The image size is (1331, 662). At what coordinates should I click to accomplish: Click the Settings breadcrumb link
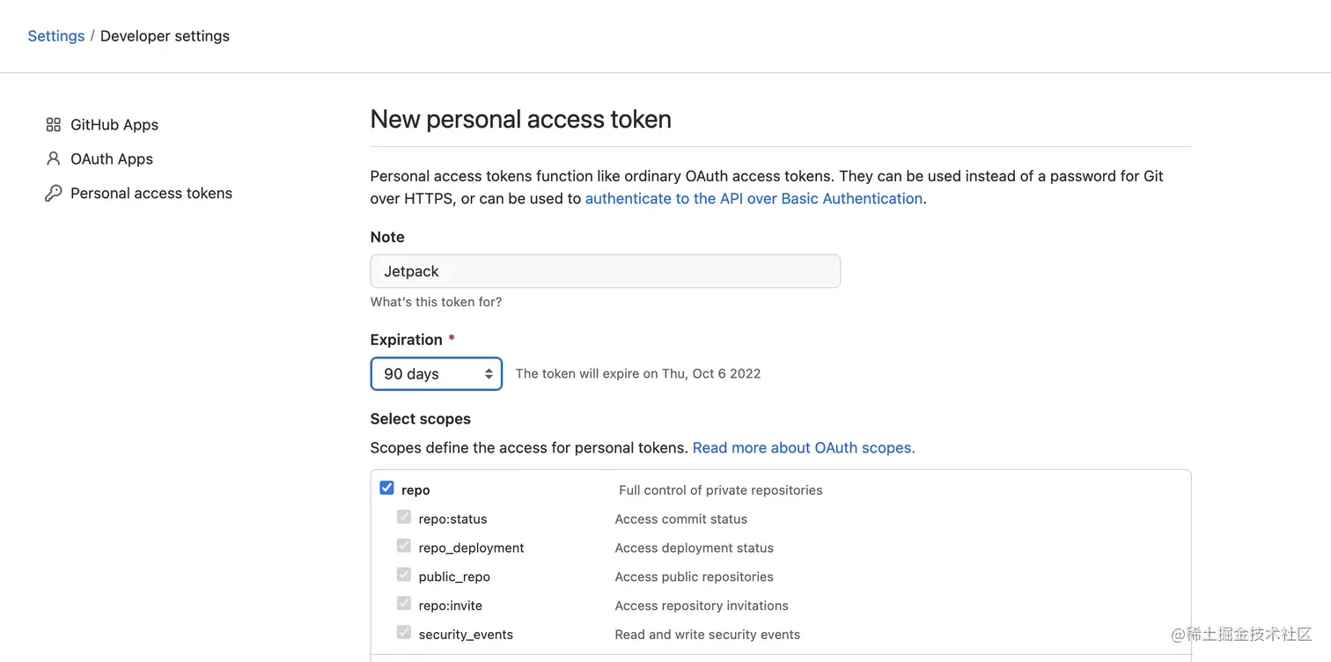(x=56, y=36)
